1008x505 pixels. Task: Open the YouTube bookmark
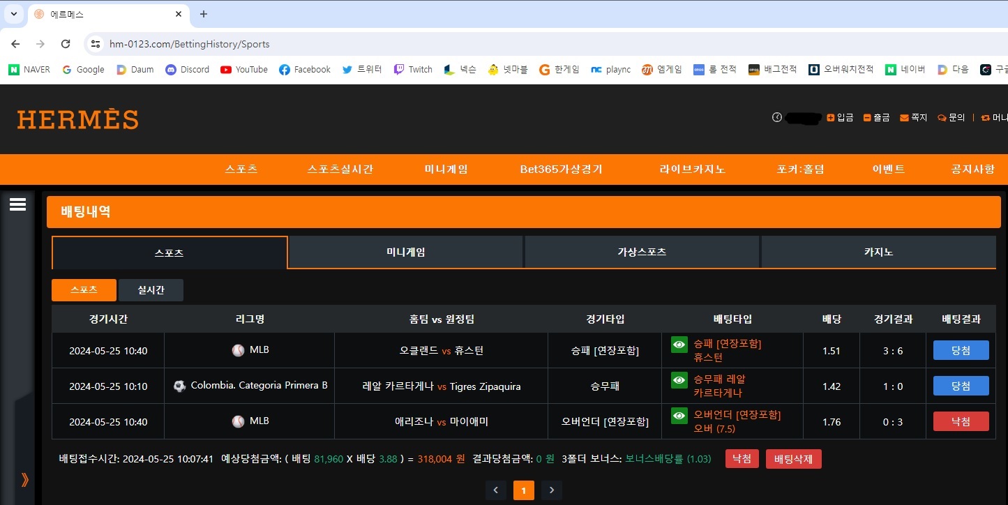244,69
